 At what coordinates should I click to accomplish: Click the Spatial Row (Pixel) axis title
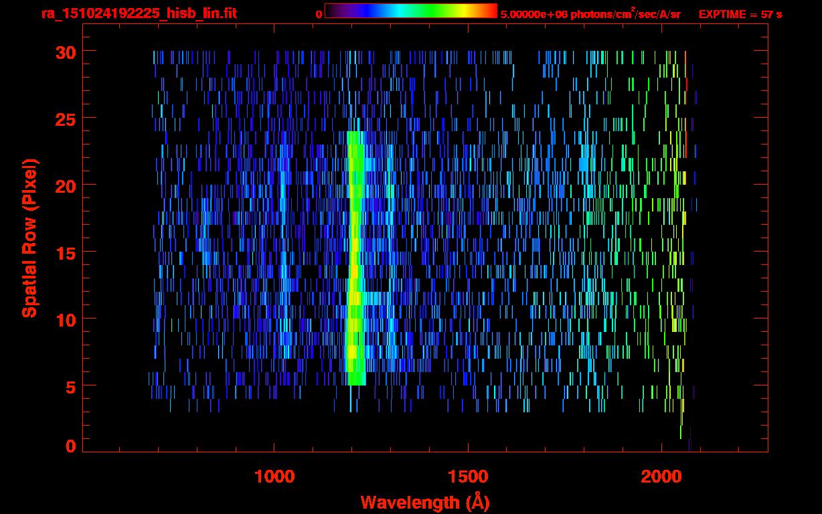[x=29, y=238]
